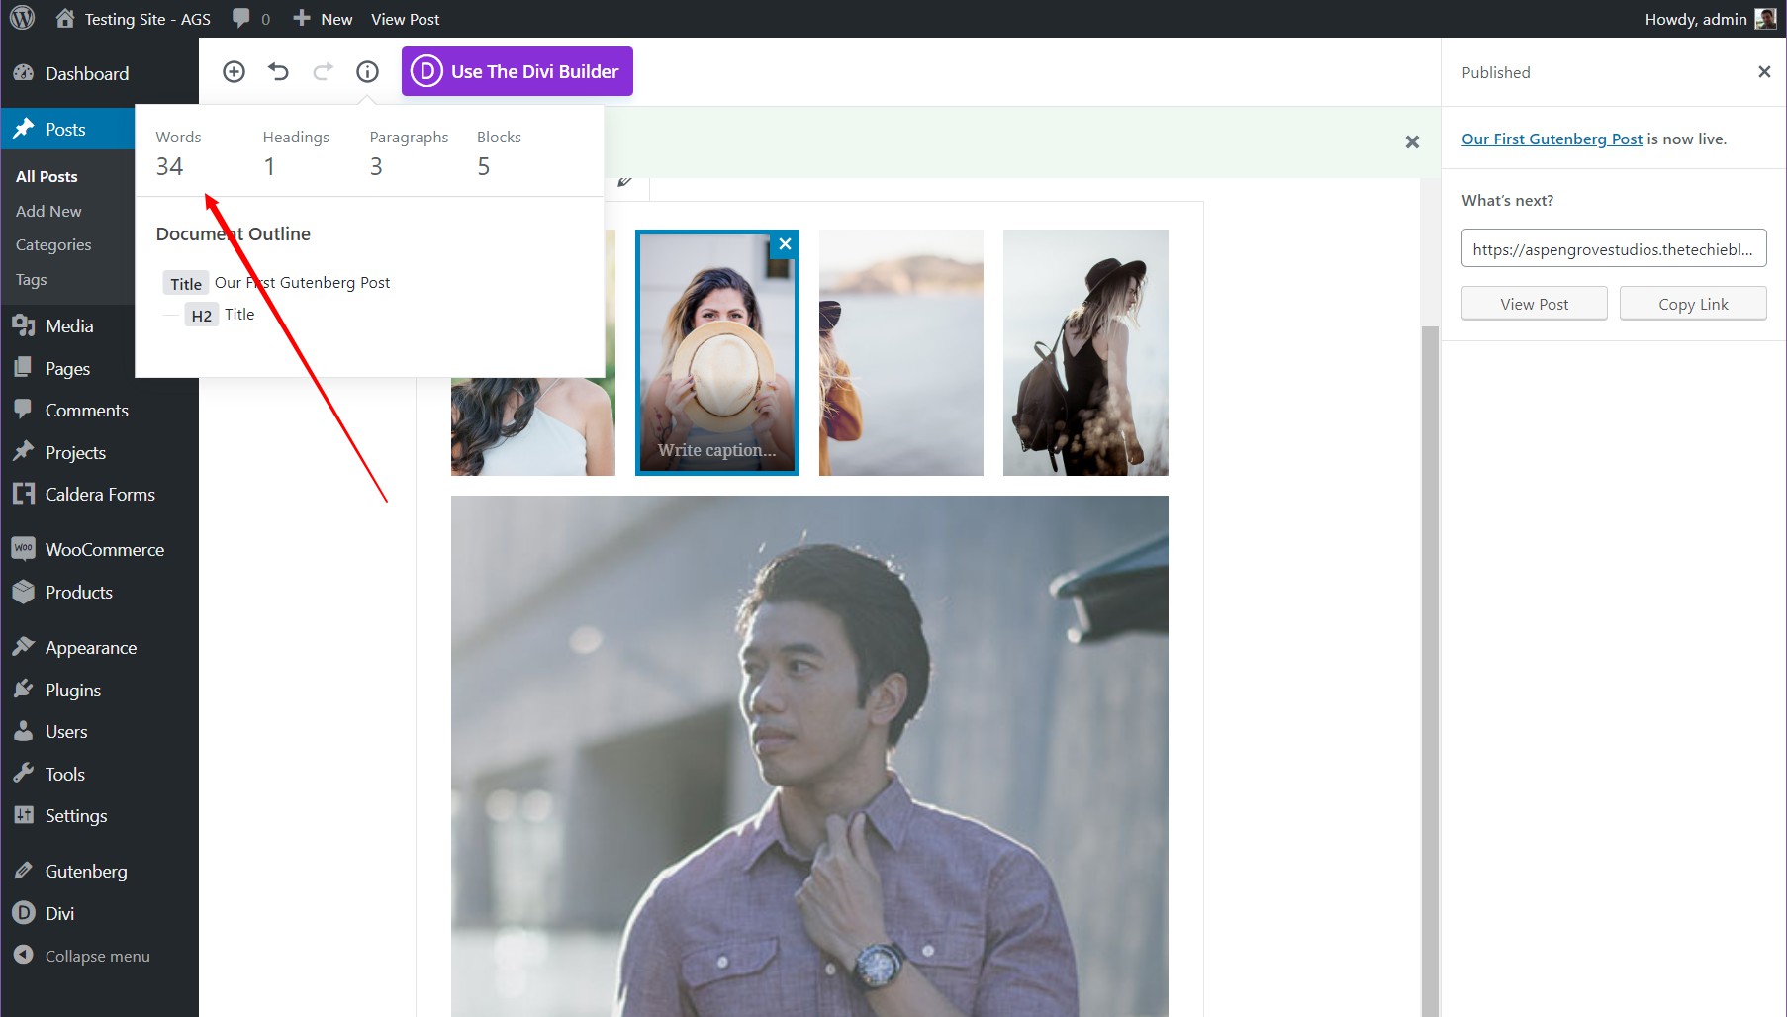
Task: Click the Caldera Forms icon
Action: 23,494
